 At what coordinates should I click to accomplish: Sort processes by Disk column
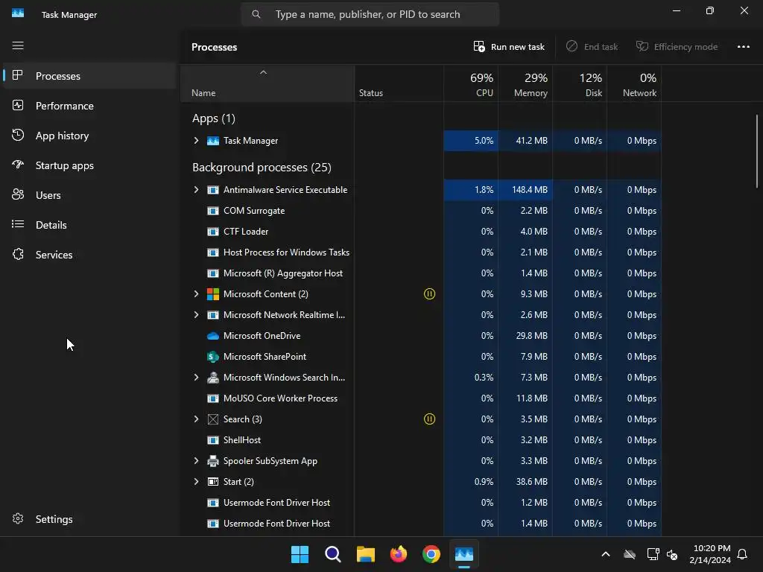pos(580,83)
